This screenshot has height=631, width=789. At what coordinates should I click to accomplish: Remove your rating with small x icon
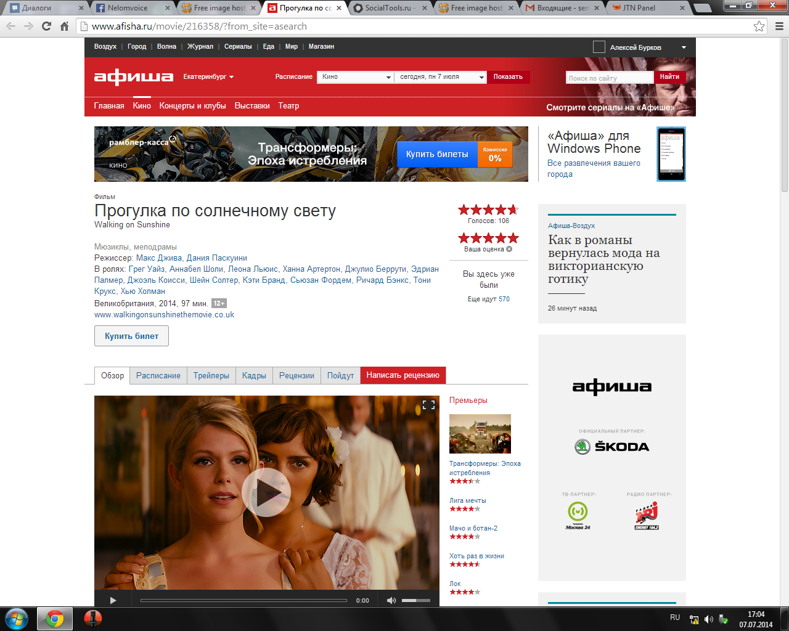coord(509,249)
